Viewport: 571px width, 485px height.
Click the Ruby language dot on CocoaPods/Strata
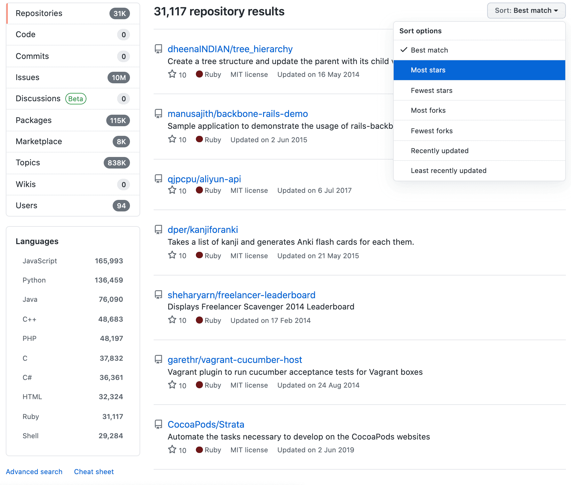[199, 449]
